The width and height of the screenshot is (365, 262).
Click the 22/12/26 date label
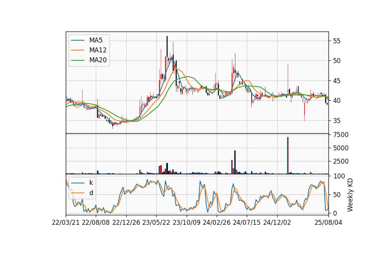[x=126, y=223]
